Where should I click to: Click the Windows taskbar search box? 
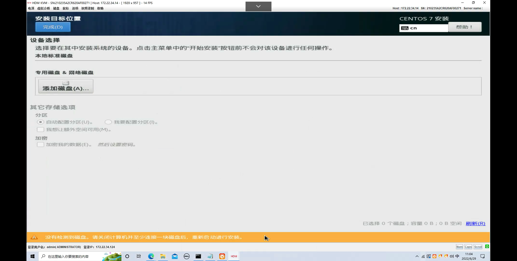pyautogui.click(x=80, y=256)
